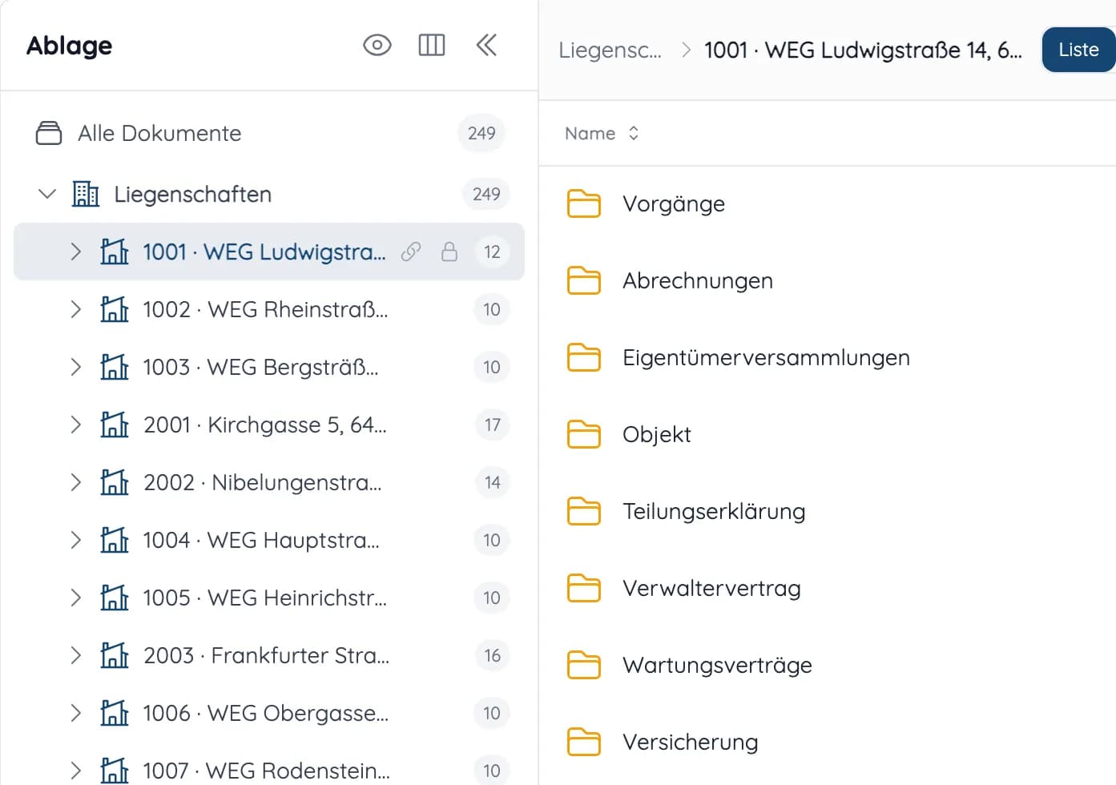Expand the 2001 Kirchgasse 5 node
This screenshot has width=1116, height=785.
click(75, 425)
